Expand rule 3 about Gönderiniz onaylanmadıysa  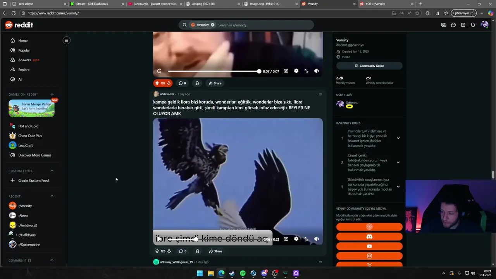point(398,187)
